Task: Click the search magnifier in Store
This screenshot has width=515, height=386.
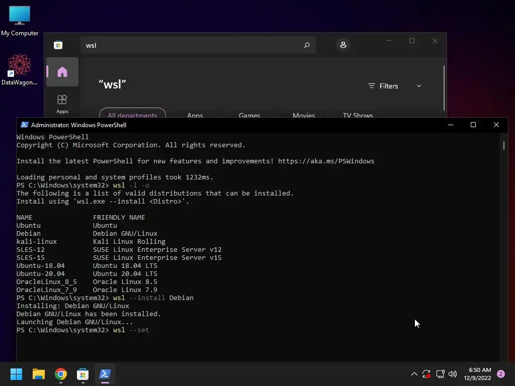Action: (307, 45)
